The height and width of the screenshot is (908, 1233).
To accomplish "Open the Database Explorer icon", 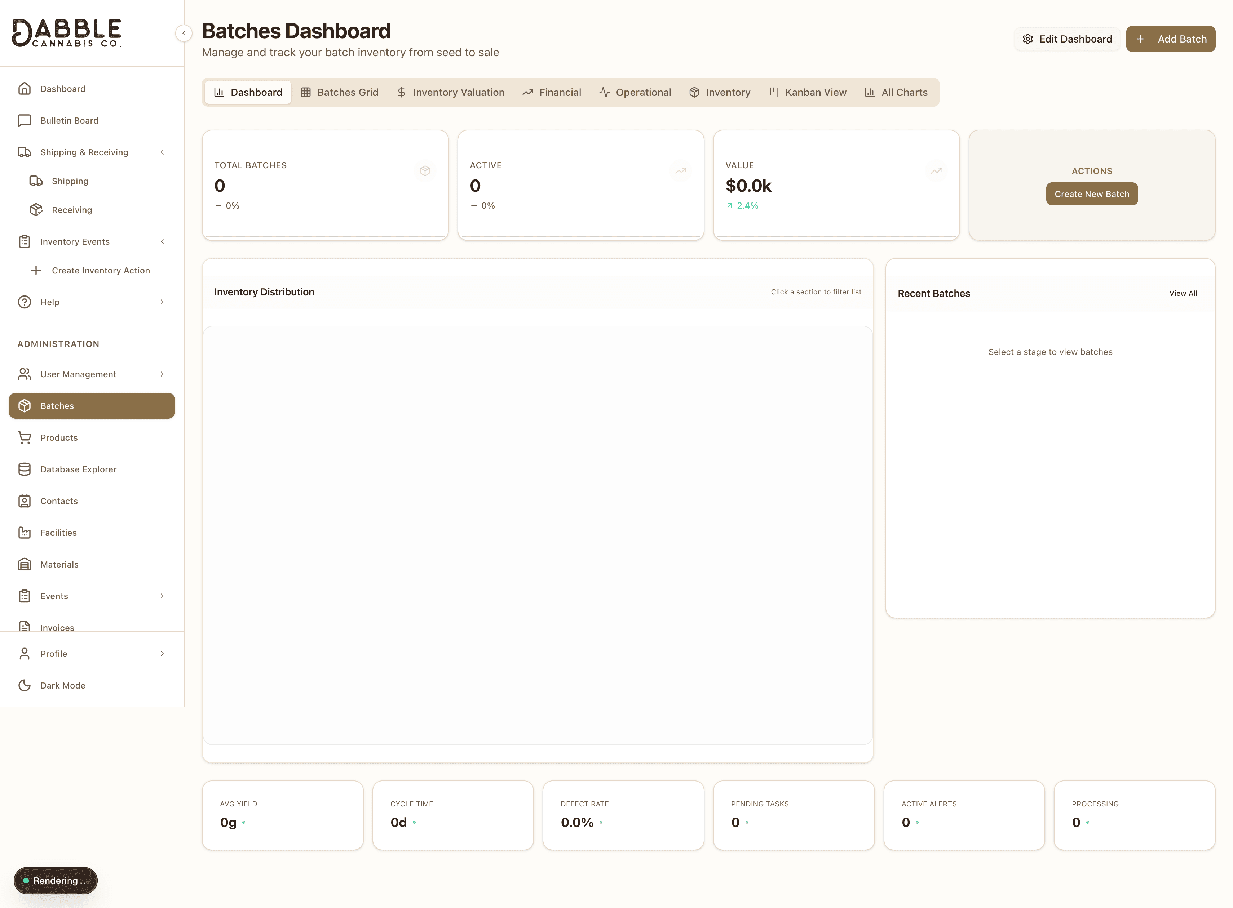I will 24,469.
